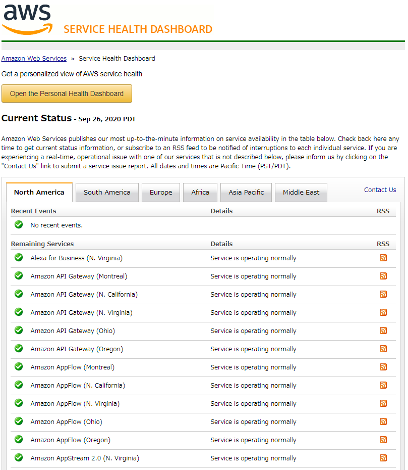Viewport: 408px width, 470px height.
Task: Switch to the Europe tab
Action: [161, 193]
